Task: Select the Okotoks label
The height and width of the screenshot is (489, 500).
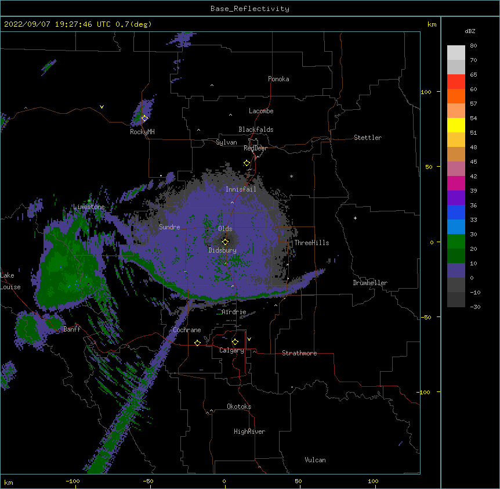Action: point(239,407)
